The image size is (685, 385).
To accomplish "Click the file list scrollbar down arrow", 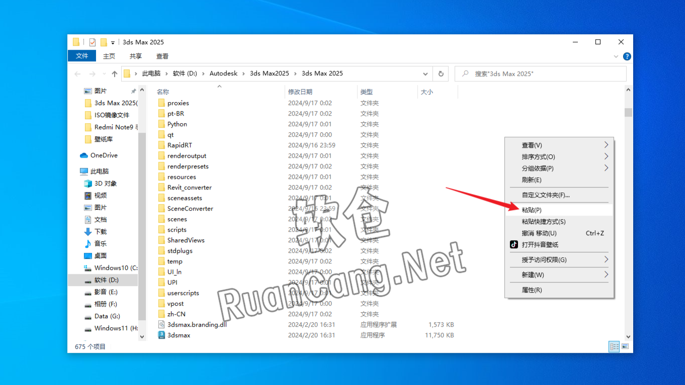I will 628,337.
